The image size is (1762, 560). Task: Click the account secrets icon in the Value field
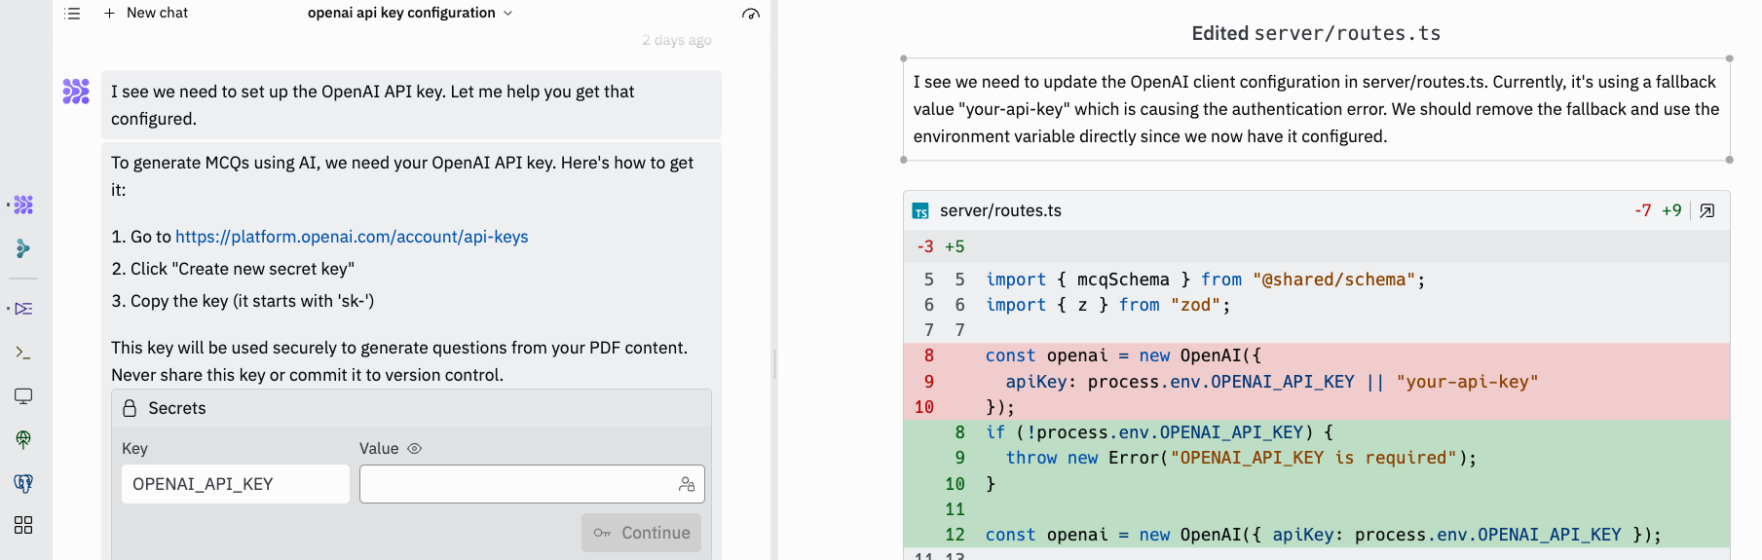687,484
